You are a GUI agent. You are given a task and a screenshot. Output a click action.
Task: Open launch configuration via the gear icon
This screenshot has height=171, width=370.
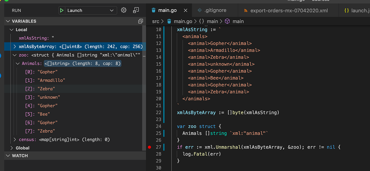coord(123,10)
